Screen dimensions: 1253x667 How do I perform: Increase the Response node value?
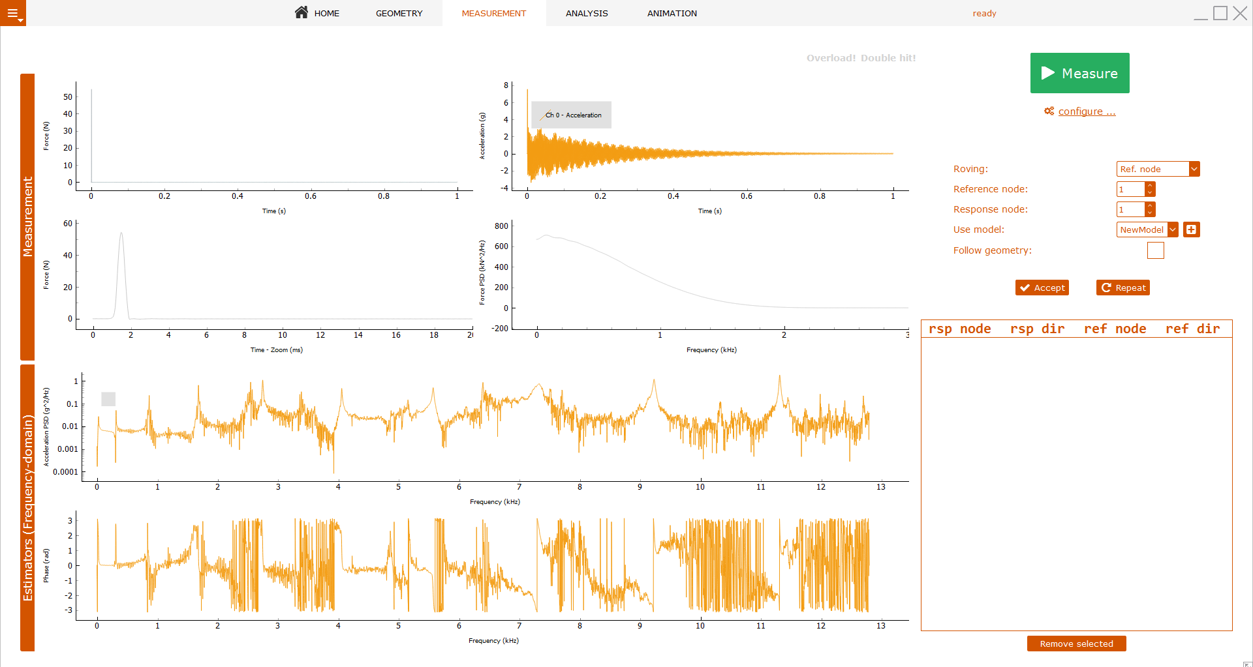(x=1150, y=206)
